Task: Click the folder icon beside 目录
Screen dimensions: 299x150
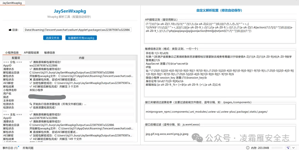Action: pyautogui.click(x=10, y=30)
